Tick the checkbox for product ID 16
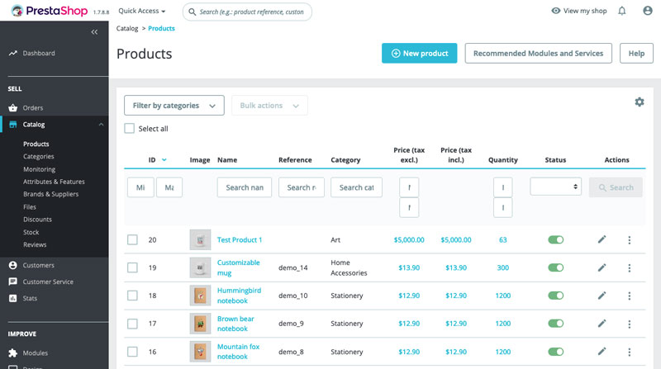Viewport: 661px width, 369px height. click(x=132, y=352)
